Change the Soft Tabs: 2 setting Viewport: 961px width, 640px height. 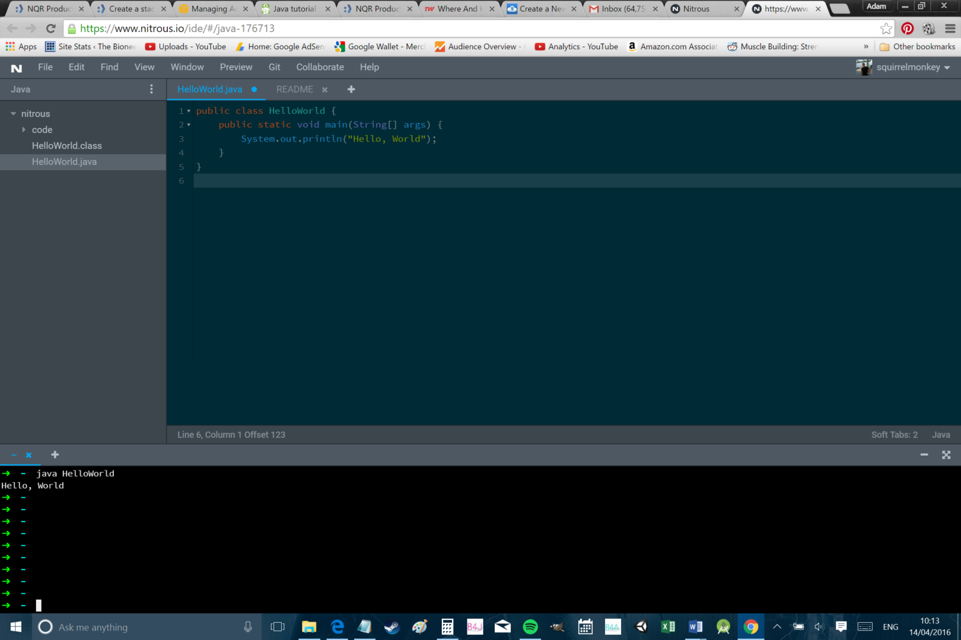(894, 434)
